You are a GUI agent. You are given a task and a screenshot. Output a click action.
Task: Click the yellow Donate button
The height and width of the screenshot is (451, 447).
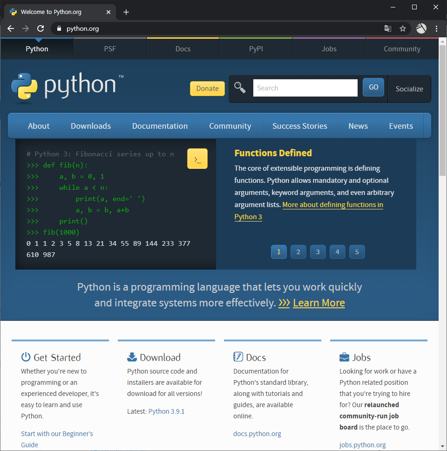(207, 89)
